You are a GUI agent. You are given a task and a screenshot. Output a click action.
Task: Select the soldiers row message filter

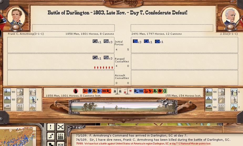click(61, 136)
